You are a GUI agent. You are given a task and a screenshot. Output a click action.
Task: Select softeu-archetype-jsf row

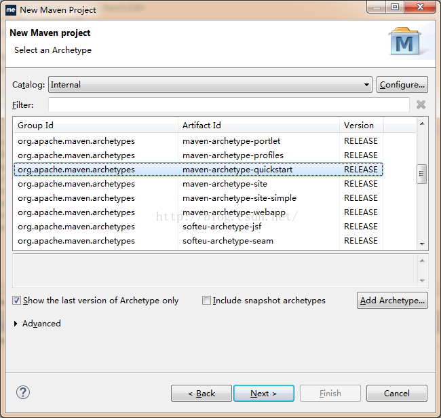point(198,227)
